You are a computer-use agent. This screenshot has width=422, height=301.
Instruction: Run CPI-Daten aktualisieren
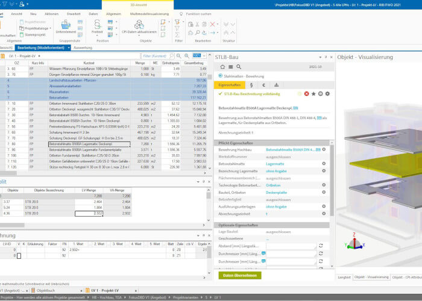(x=139, y=26)
